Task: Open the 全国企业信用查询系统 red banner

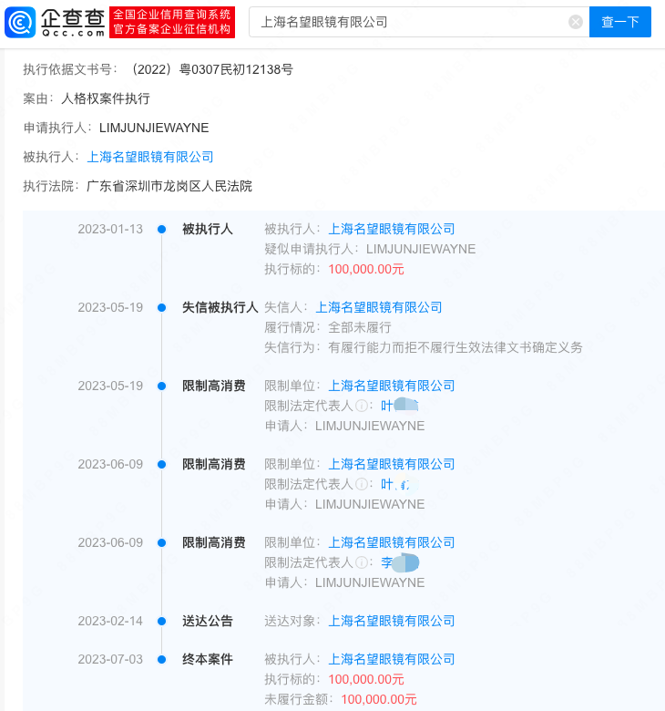Action: pos(172,22)
